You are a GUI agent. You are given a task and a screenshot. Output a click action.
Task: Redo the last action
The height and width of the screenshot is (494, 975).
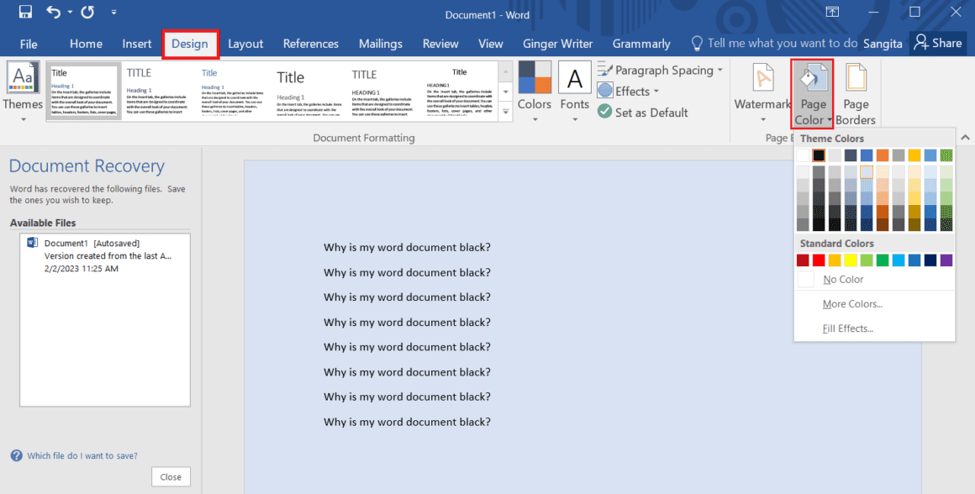click(87, 12)
